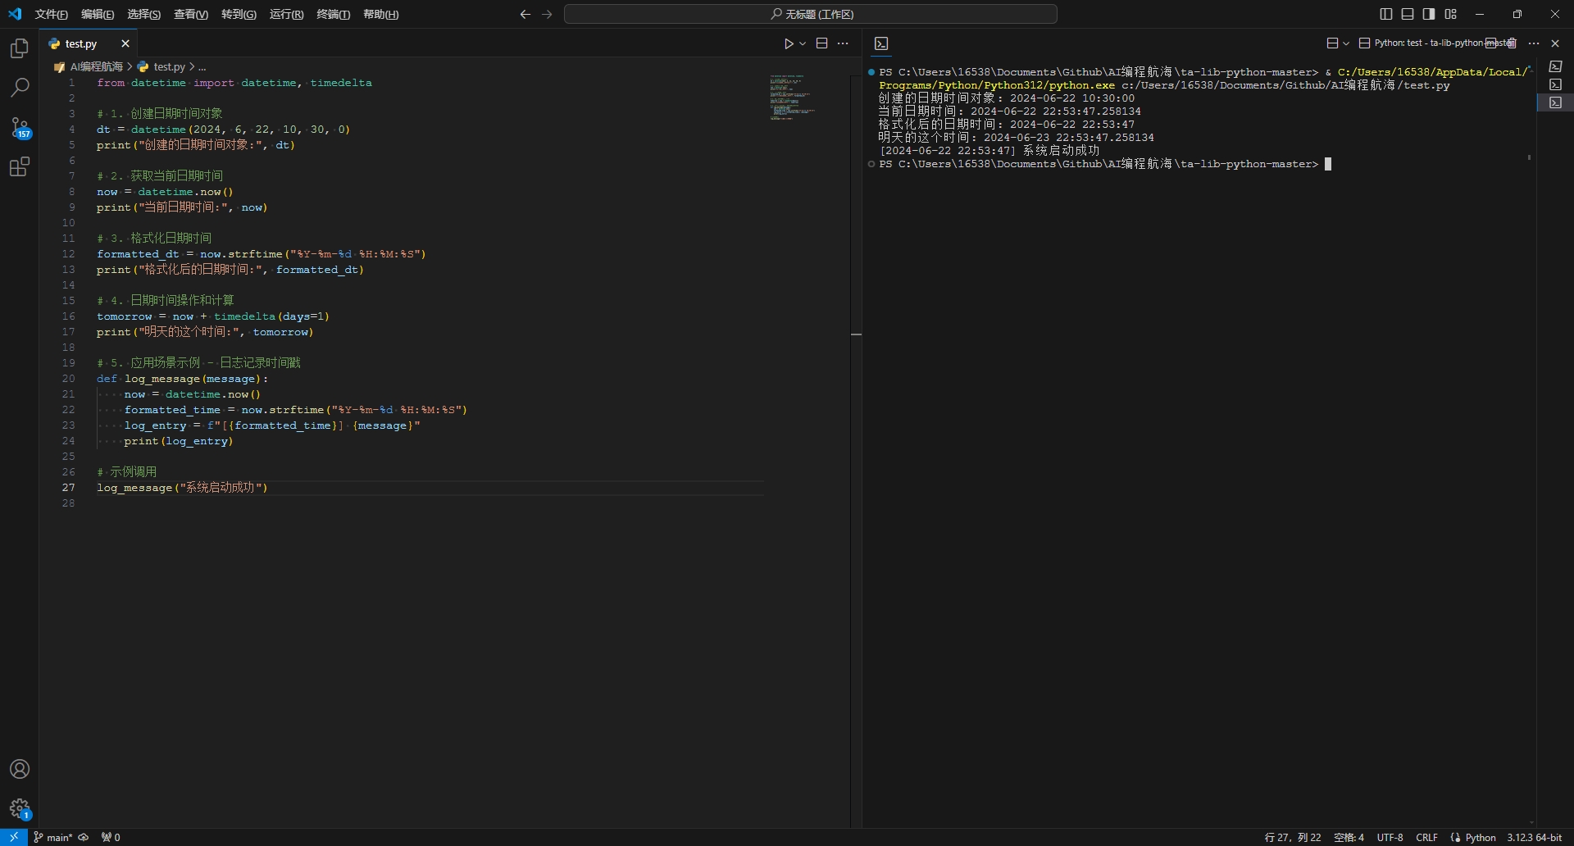Open split layout dropdown chevron in terminal header

pyautogui.click(x=1346, y=43)
